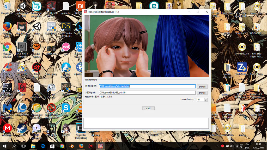This screenshot has height=150, width=267.
Task: Select Unity 5.4.2f2 (64-bit) desktop shortcut
Action: point(22,10)
